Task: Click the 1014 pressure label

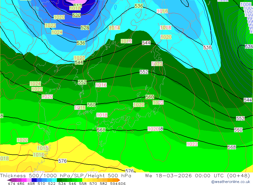Action: click(x=115, y=28)
